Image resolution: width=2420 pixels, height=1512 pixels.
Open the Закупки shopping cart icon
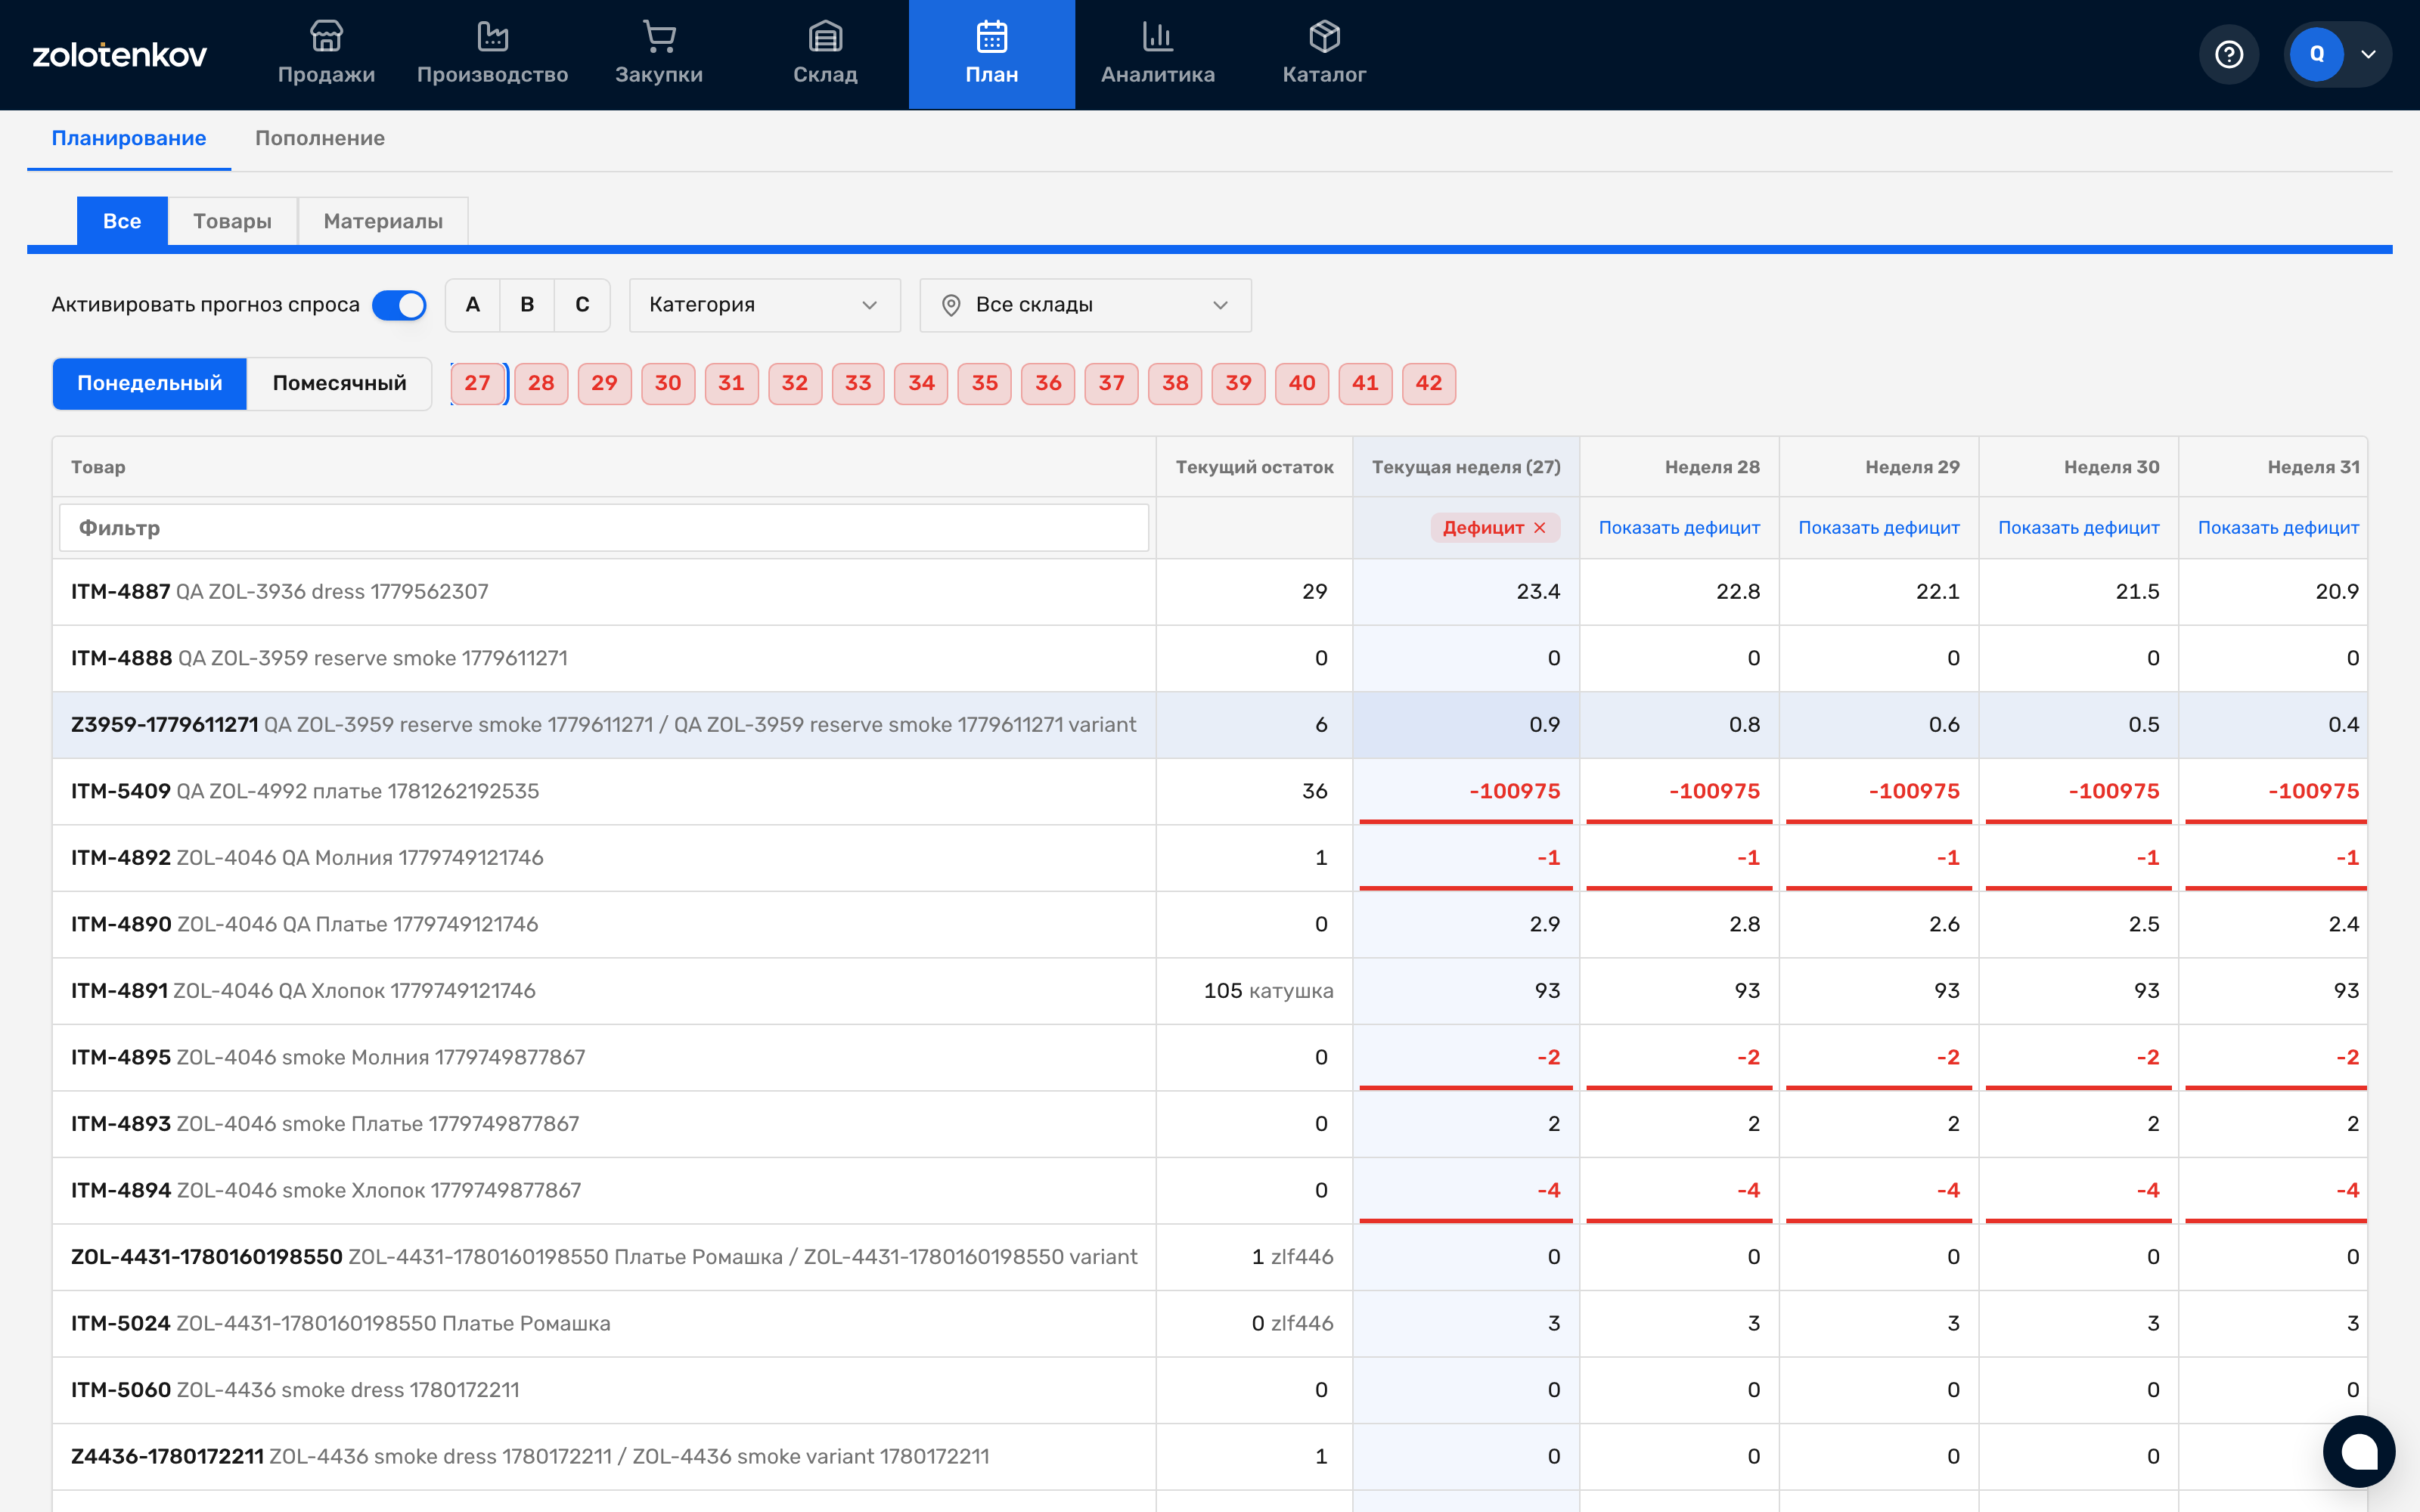(659, 37)
